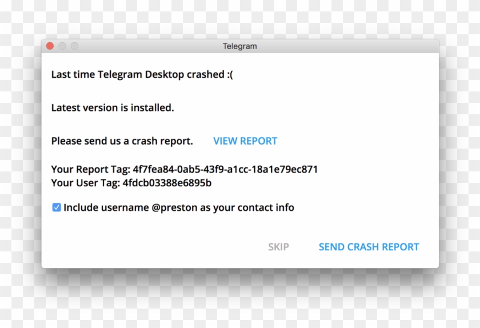The image size is (480, 328).
Task: Close the Telegram crash window
Action: [x=50, y=46]
